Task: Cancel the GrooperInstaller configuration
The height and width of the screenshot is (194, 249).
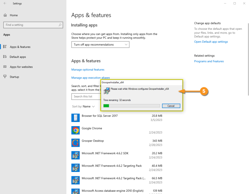Action: click(171, 106)
